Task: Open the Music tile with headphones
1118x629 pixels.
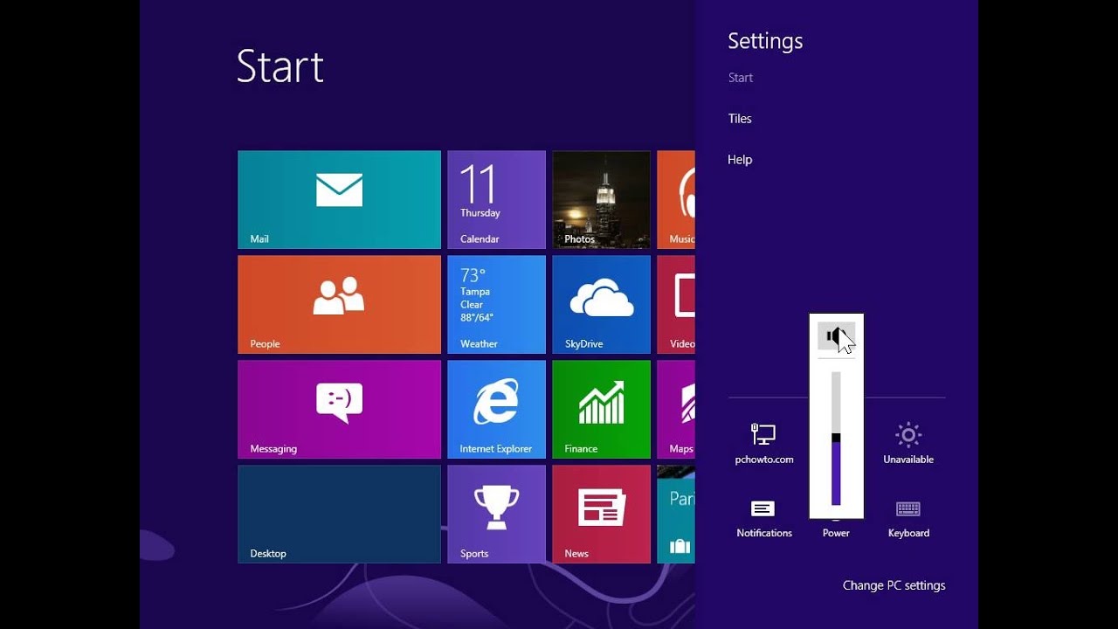Action: [676, 200]
